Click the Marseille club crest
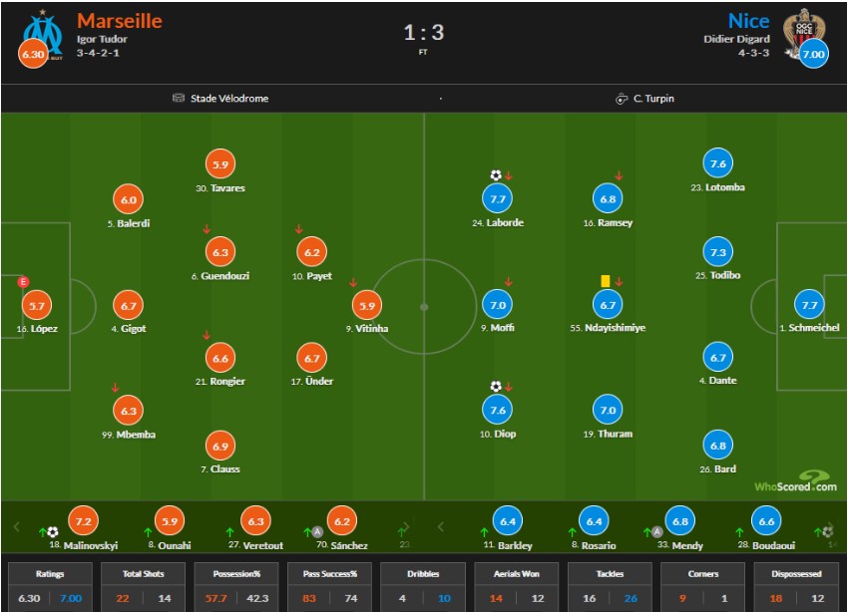 click(40, 33)
